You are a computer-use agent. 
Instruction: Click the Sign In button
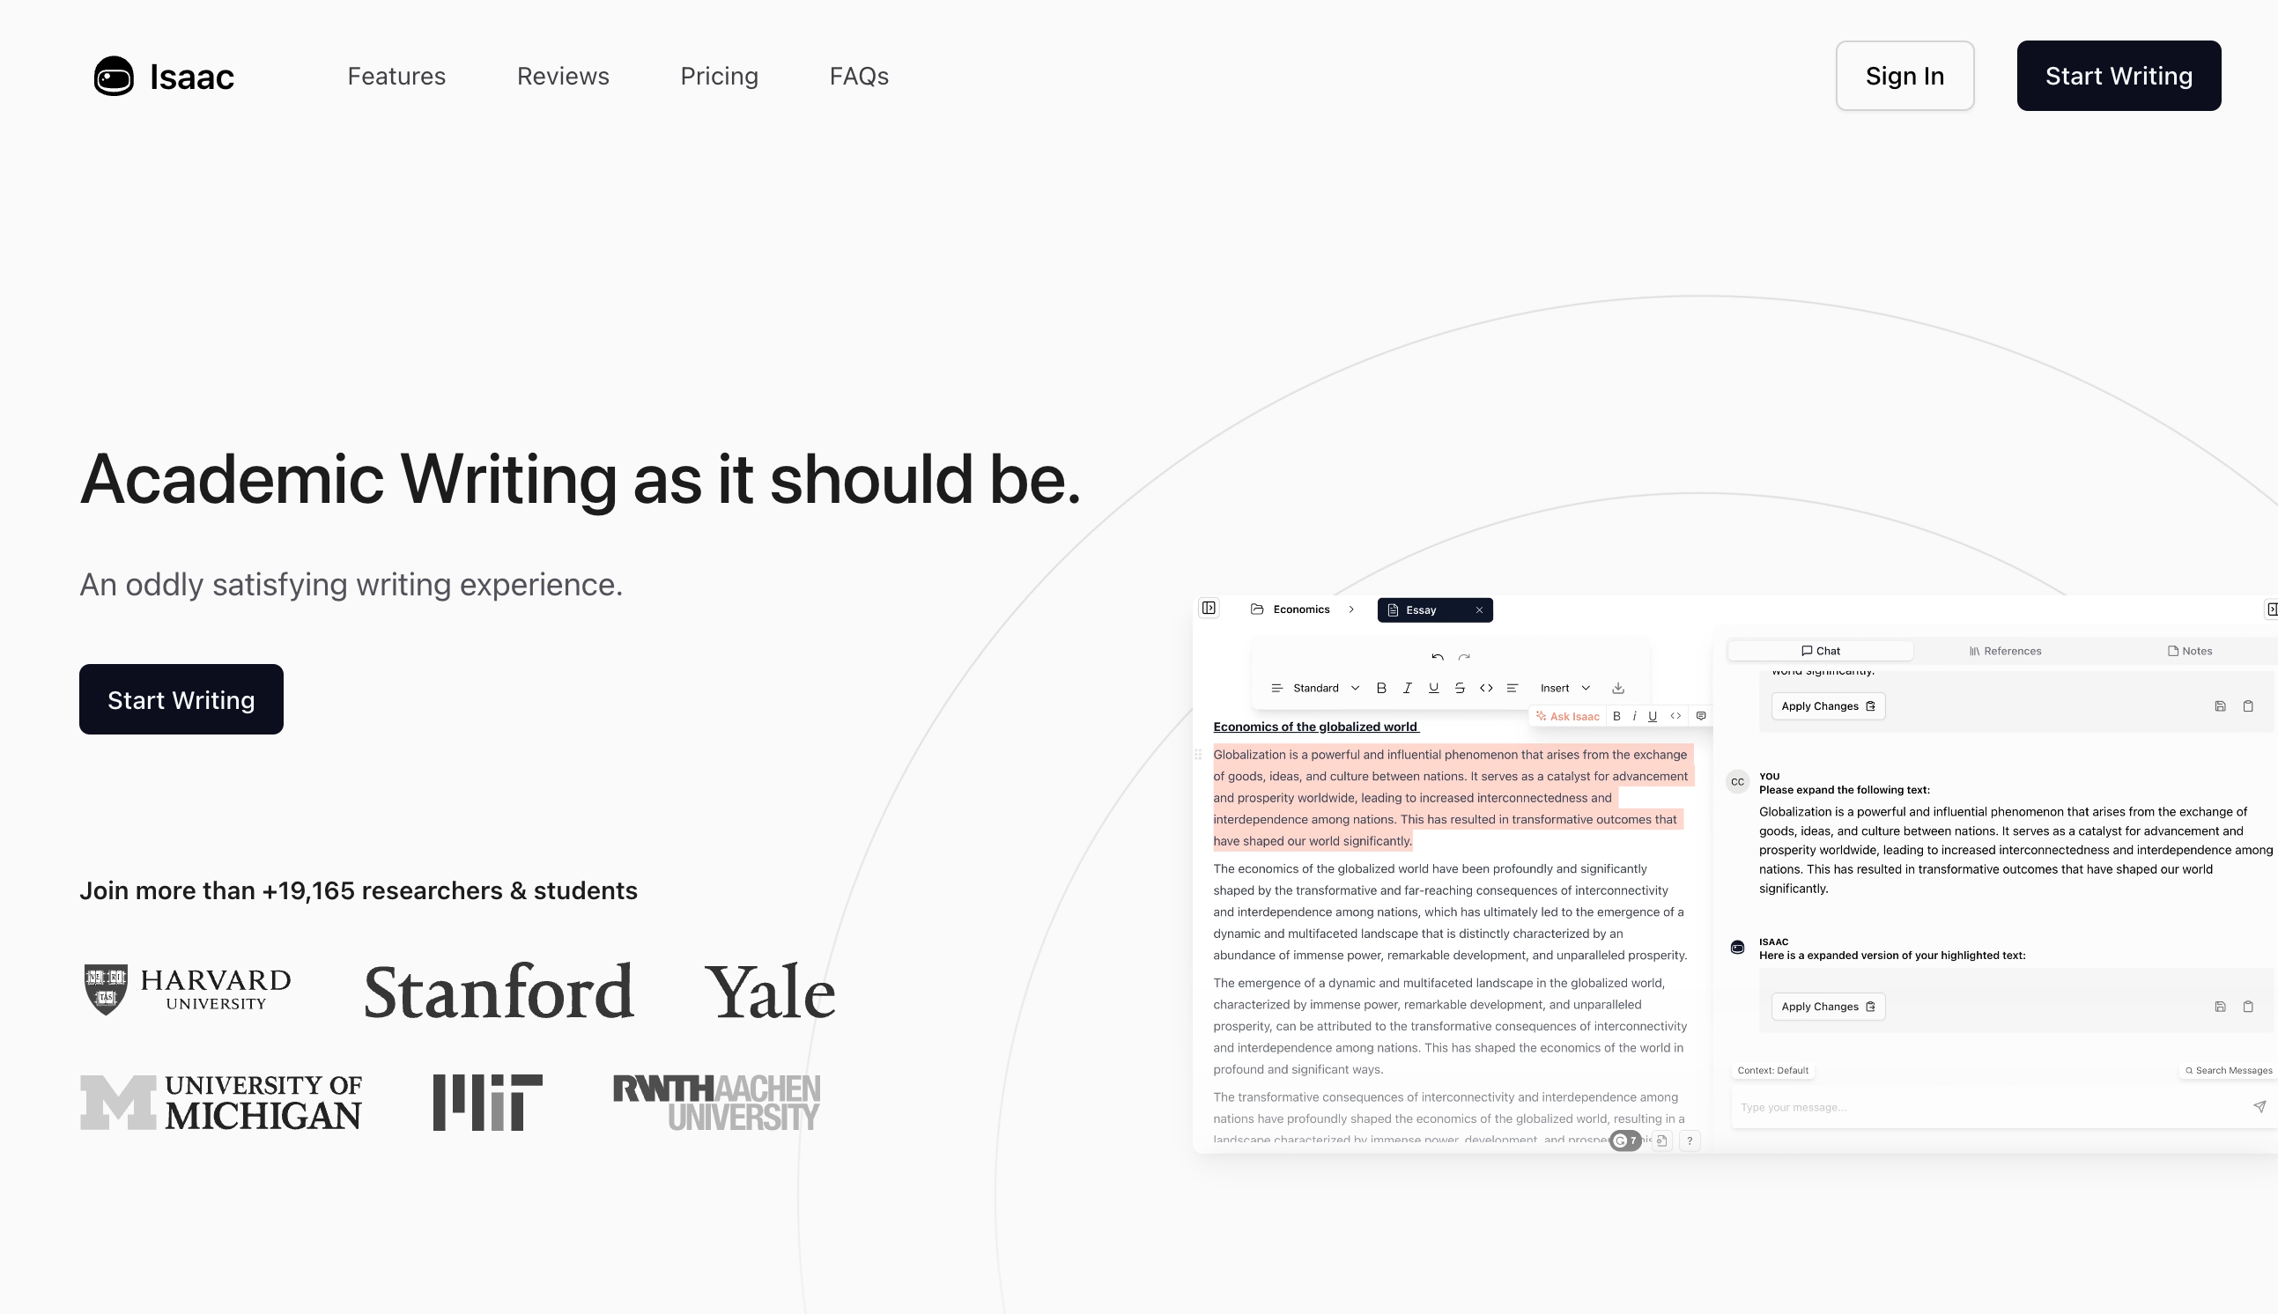pos(1904,76)
